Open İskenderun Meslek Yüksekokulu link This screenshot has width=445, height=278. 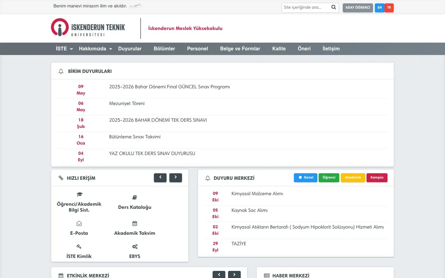(185, 28)
